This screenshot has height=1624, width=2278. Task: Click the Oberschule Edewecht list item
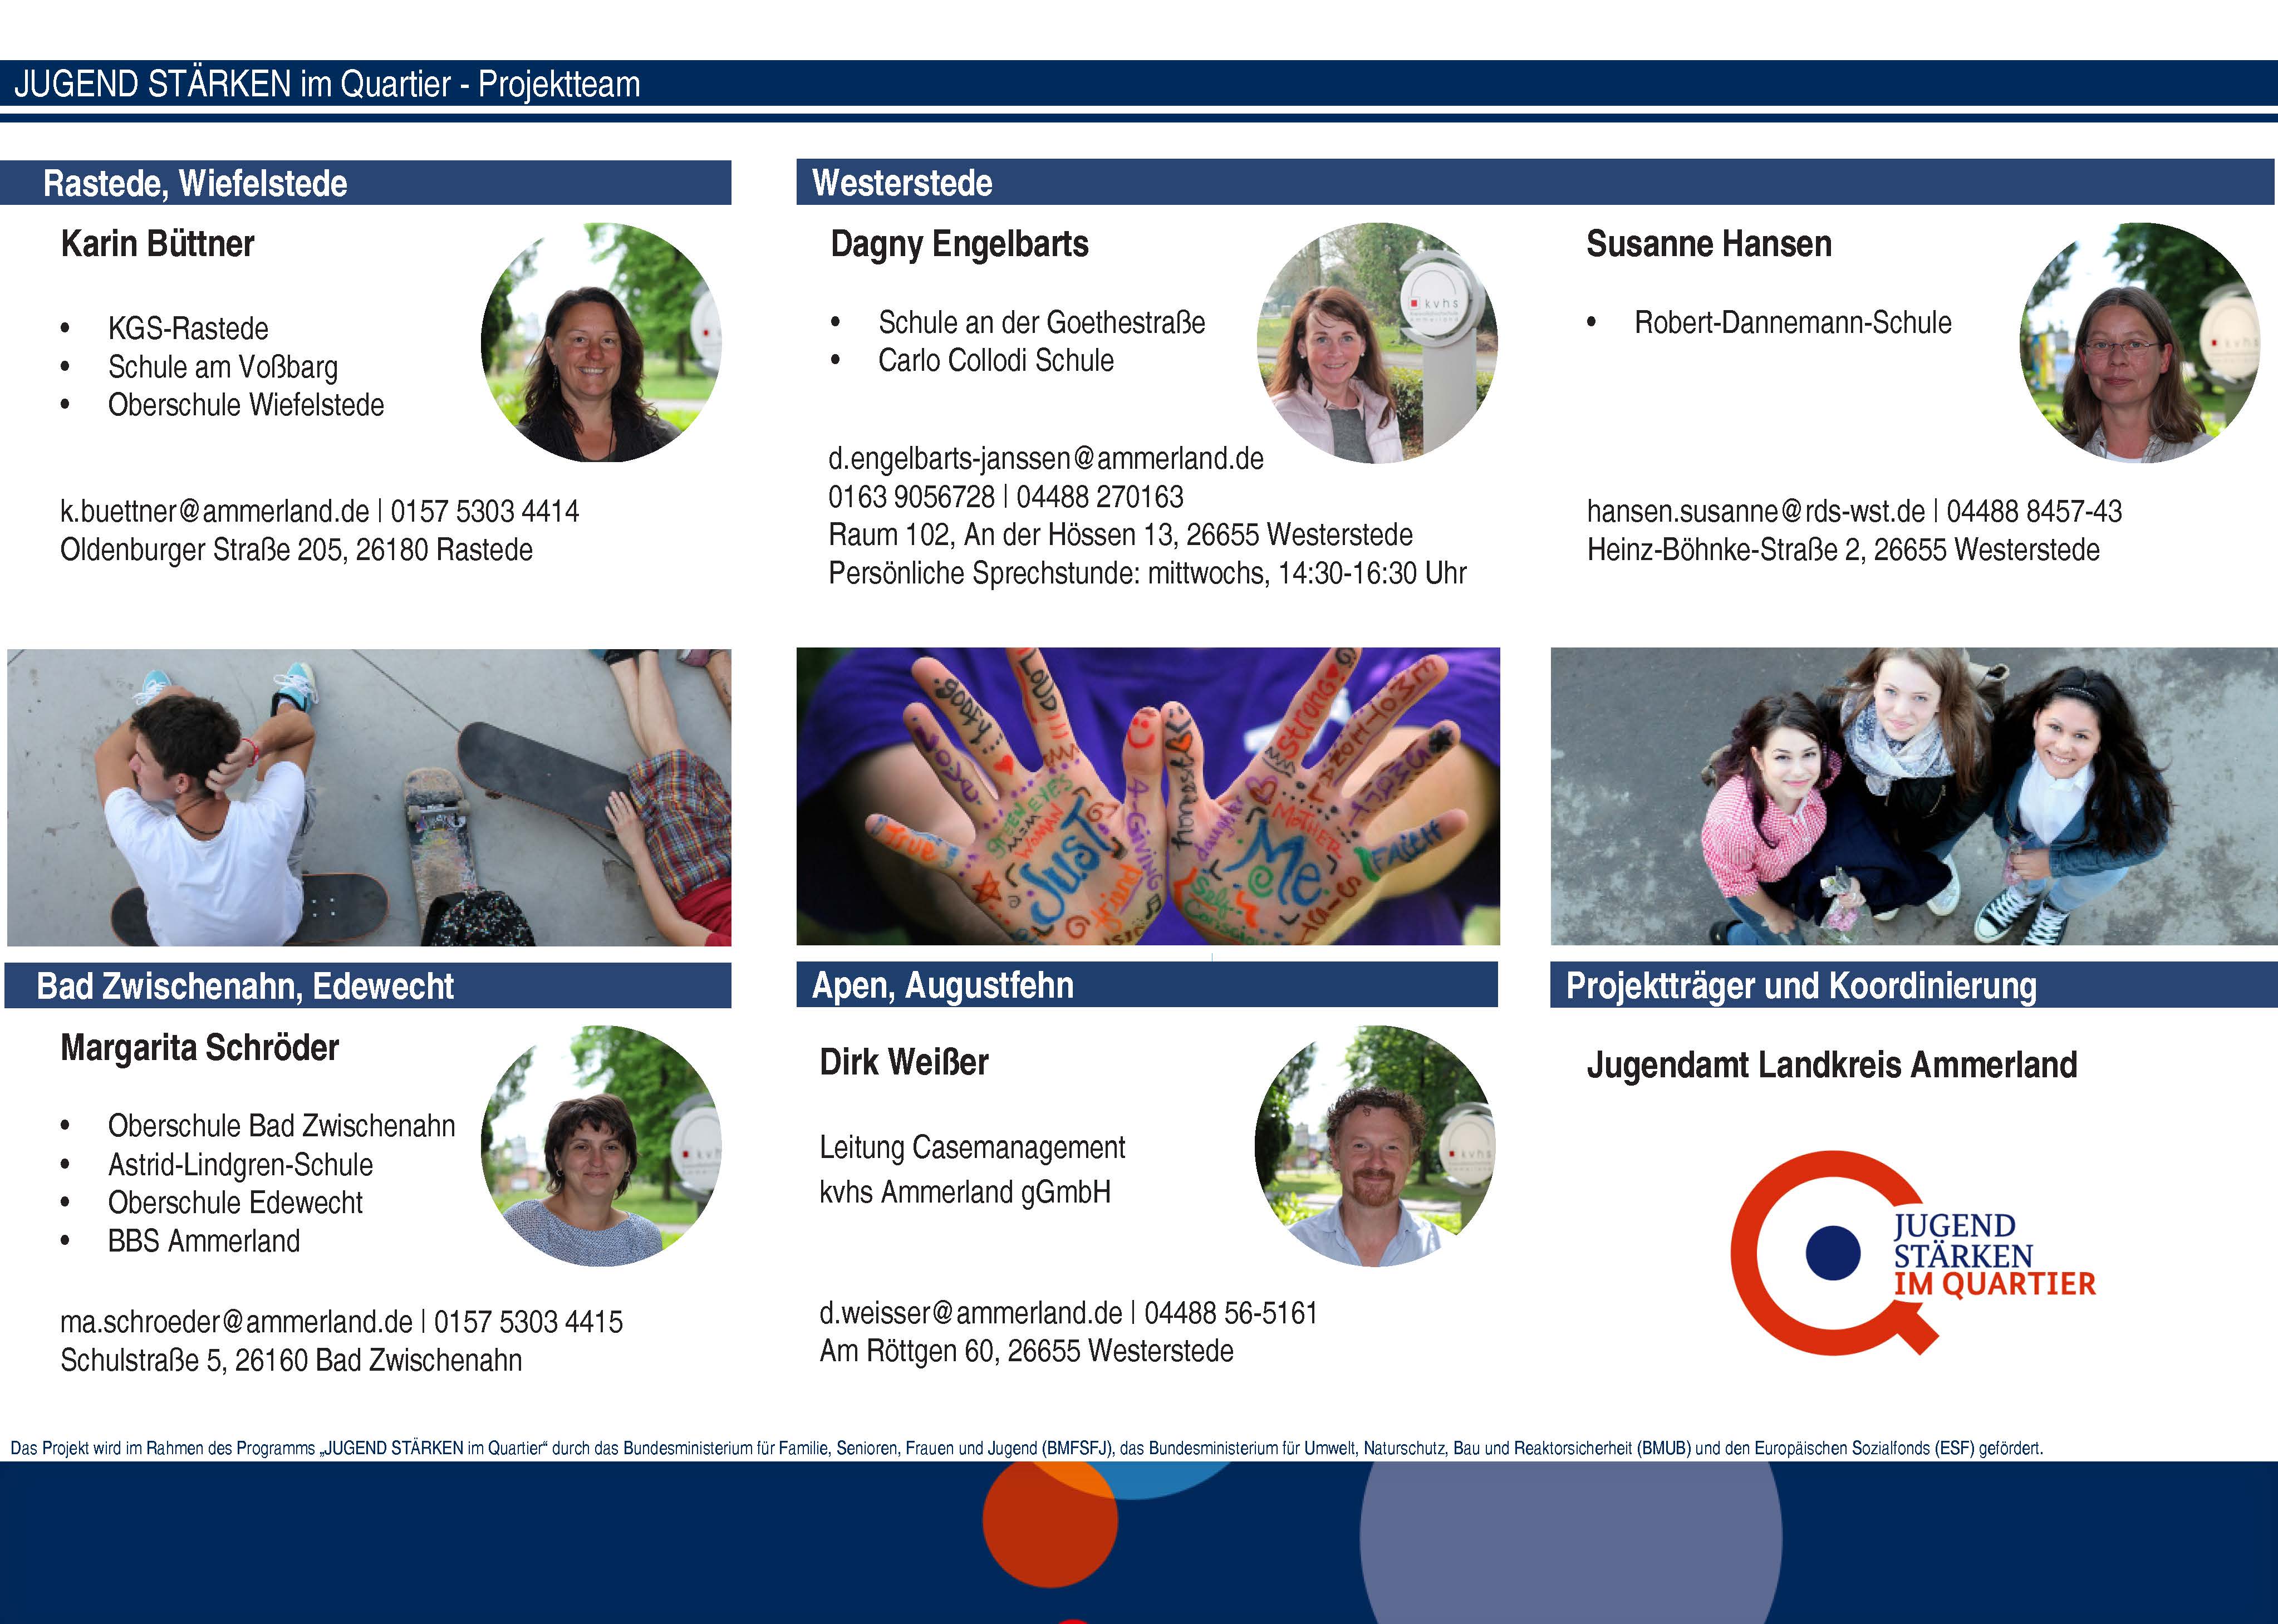pos(235,1203)
